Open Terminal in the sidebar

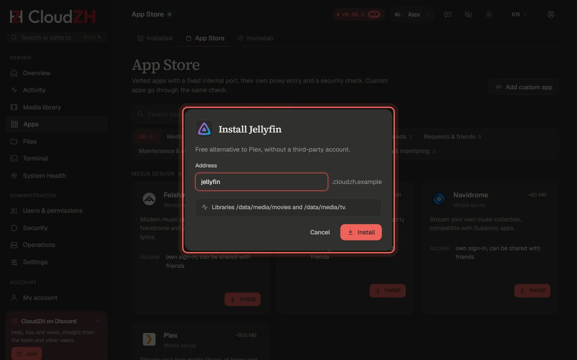[57, 158]
